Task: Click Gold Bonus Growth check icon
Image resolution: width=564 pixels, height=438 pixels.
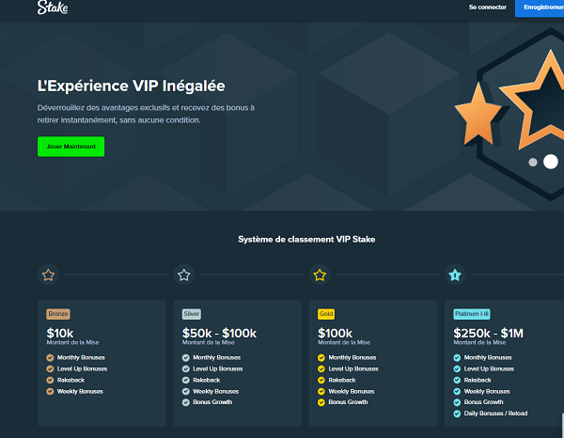Action: coord(321,402)
